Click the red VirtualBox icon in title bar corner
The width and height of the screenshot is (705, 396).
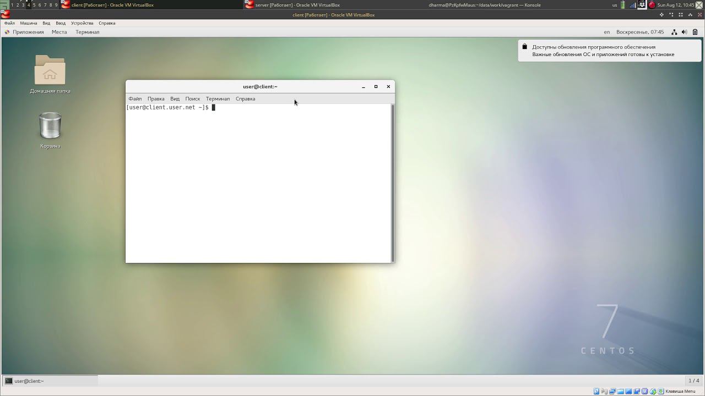pyautogui.click(x=6, y=15)
